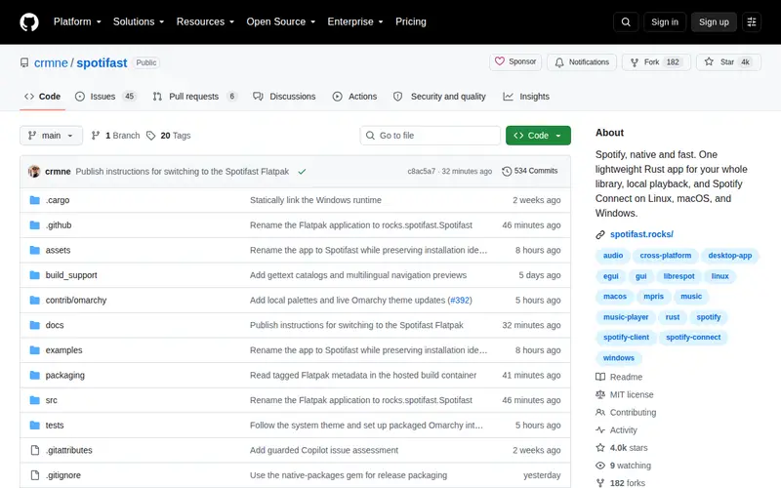Switch to the Insights tab

526,97
